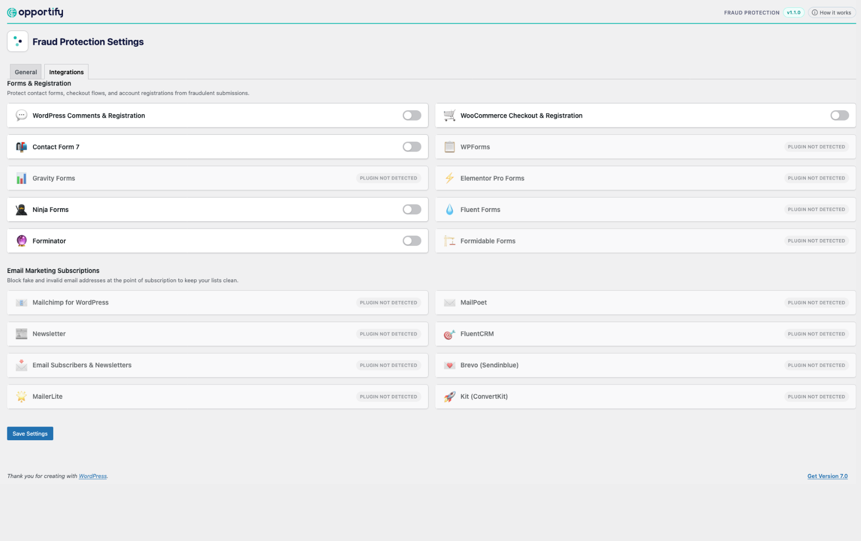Click the Contact Form 7 mailbox icon
Viewport: 861px width, 541px height.
(21, 147)
